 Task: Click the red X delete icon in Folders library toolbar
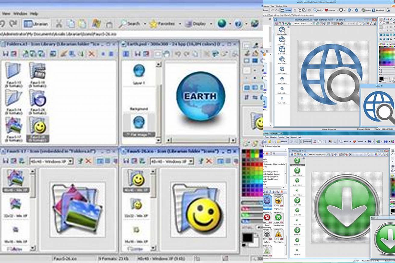[92, 54]
